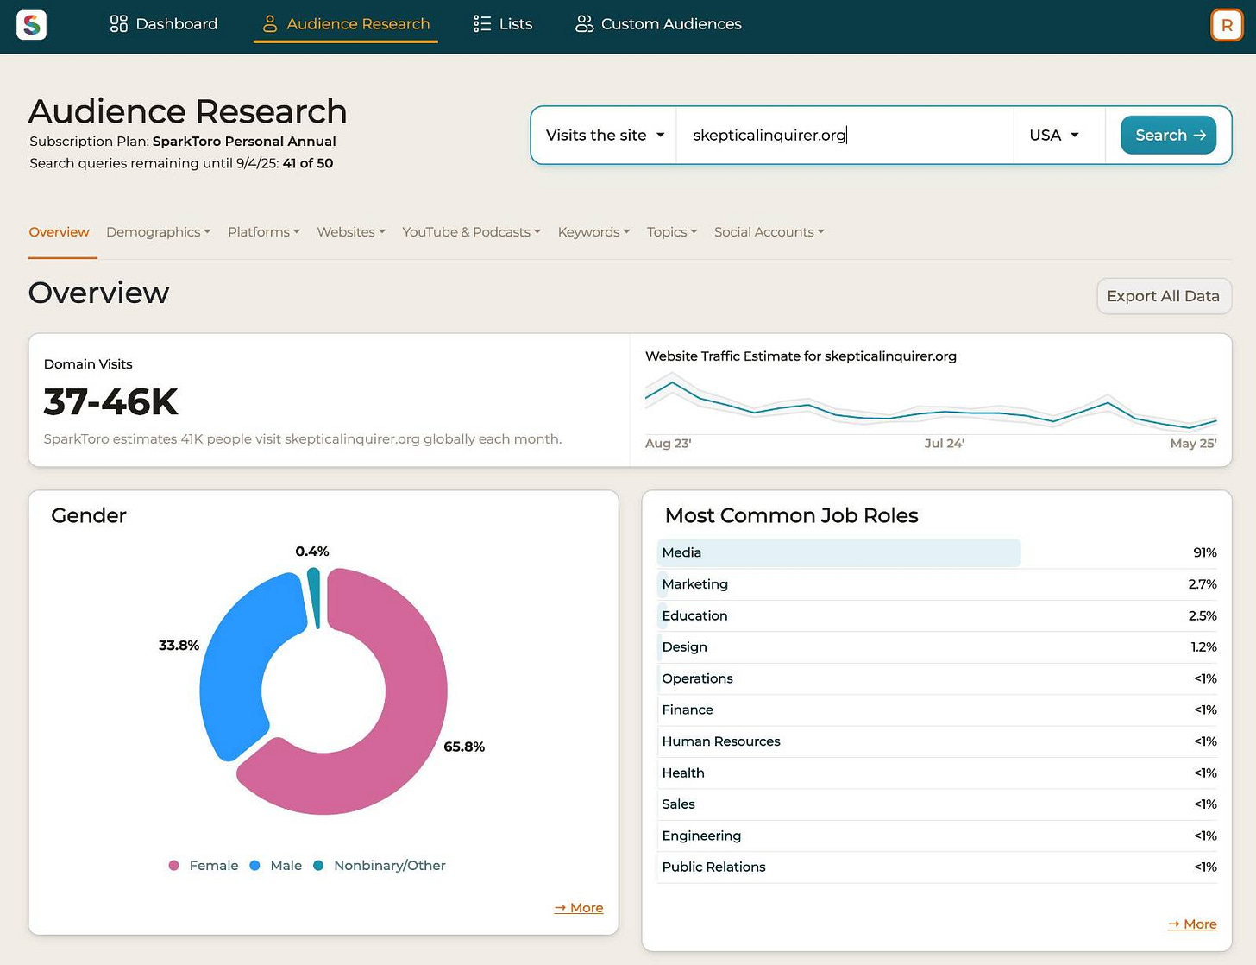Click the Custom Audiences people icon
Screen dimensions: 1256x965
[585, 23]
